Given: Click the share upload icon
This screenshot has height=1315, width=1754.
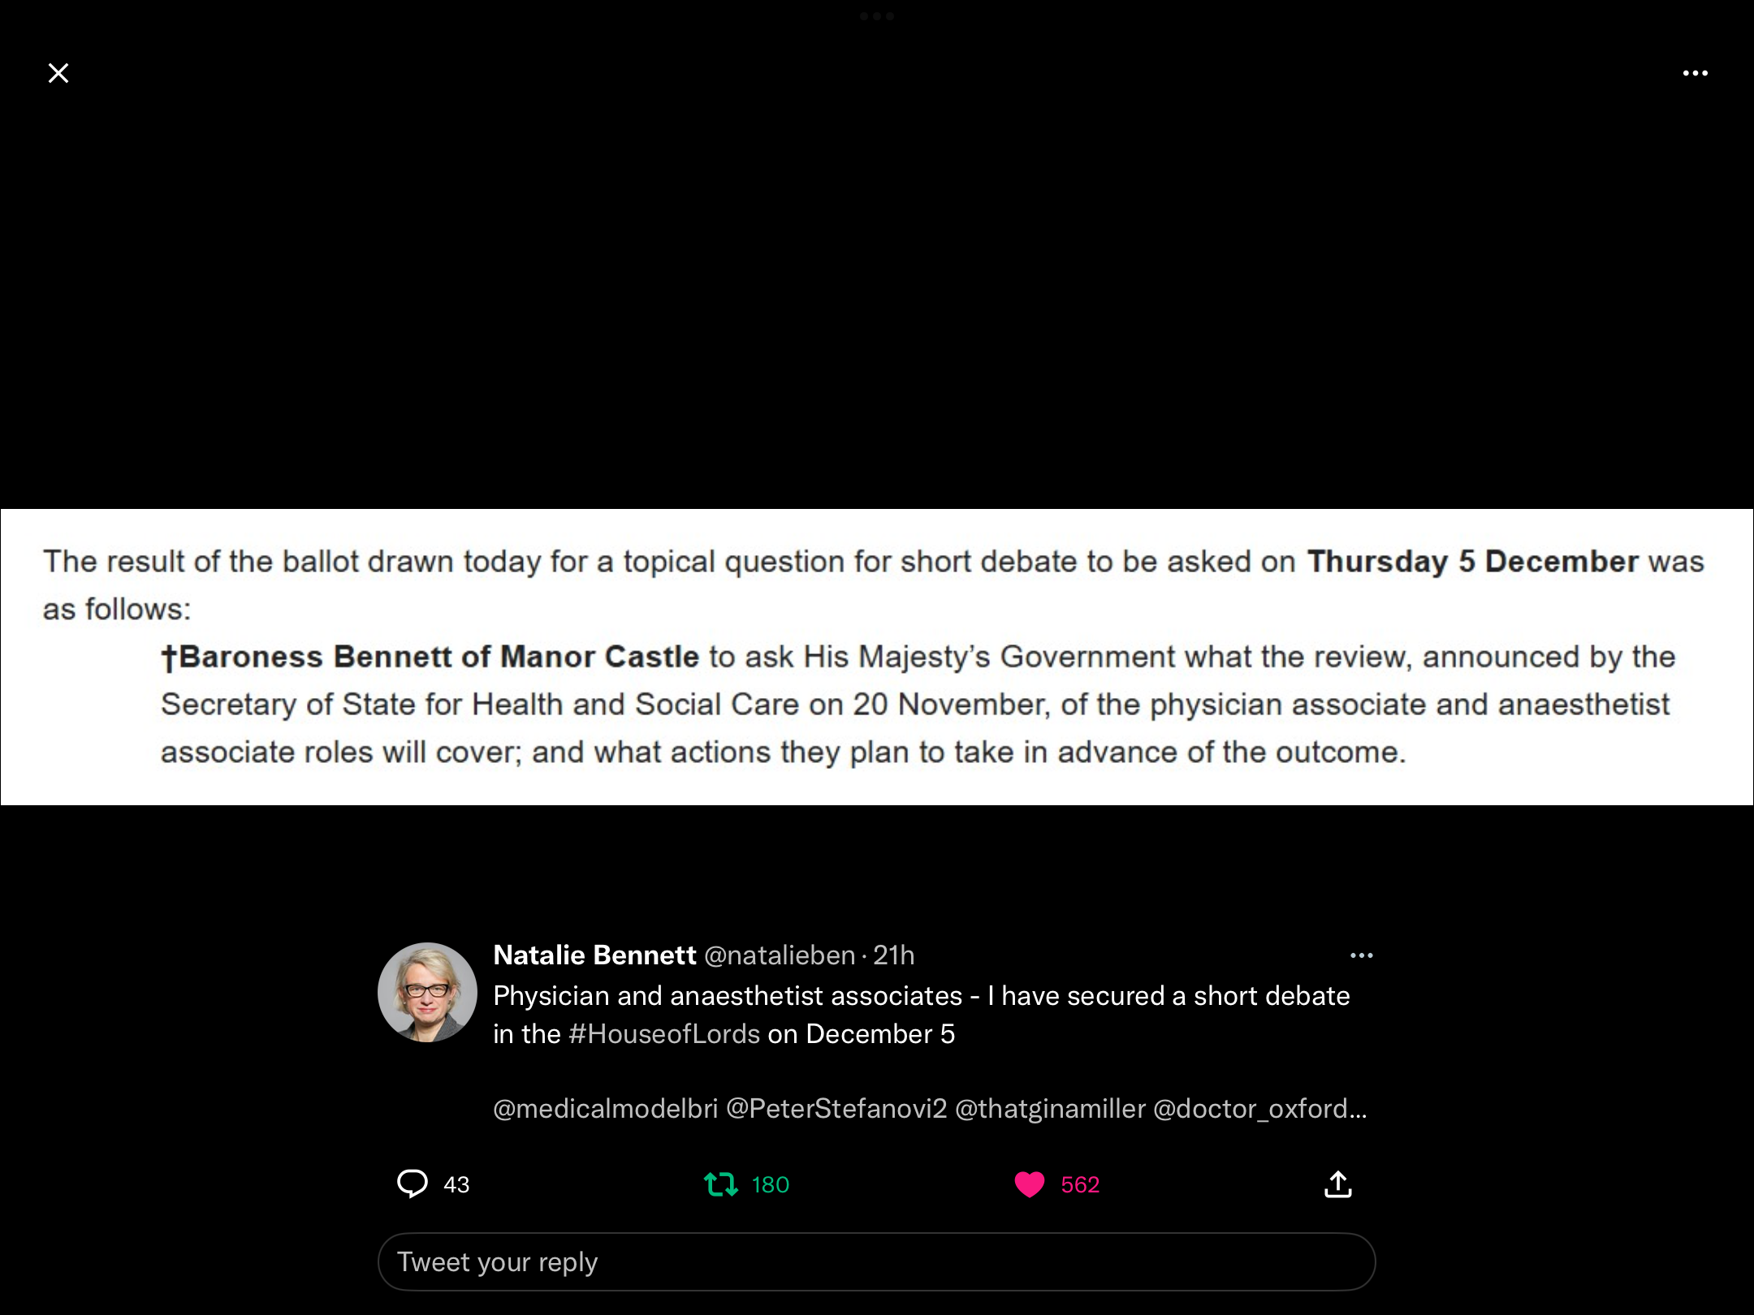Looking at the screenshot, I should click(x=1338, y=1184).
